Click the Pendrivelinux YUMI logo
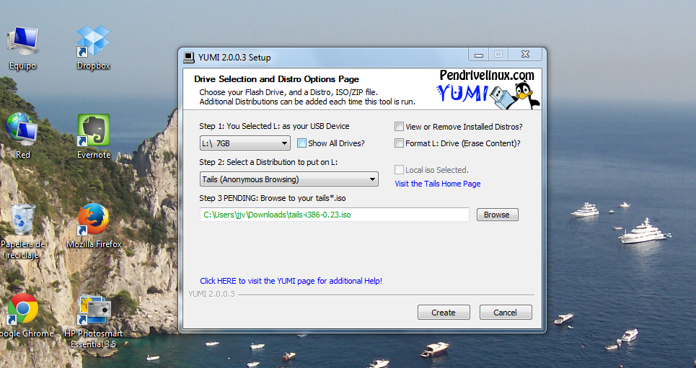 (488, 89)
